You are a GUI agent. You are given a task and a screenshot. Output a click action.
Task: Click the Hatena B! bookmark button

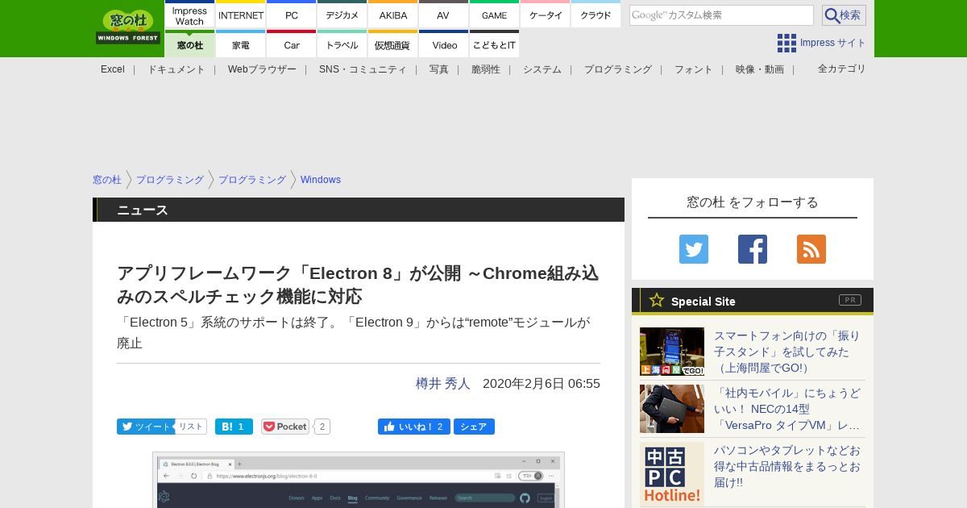click(x=234, y=427)
